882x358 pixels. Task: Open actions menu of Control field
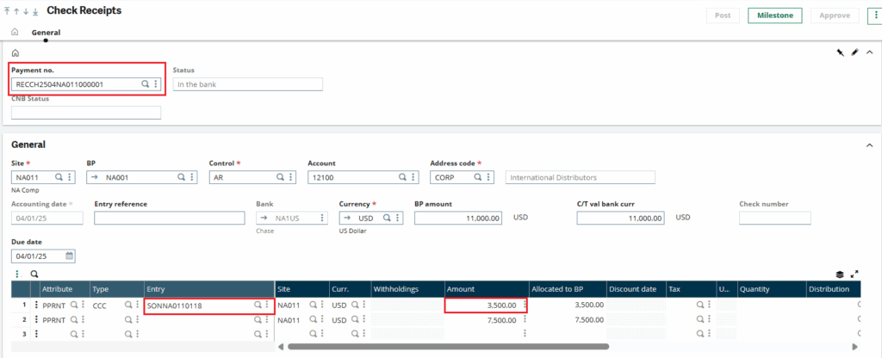290,177
